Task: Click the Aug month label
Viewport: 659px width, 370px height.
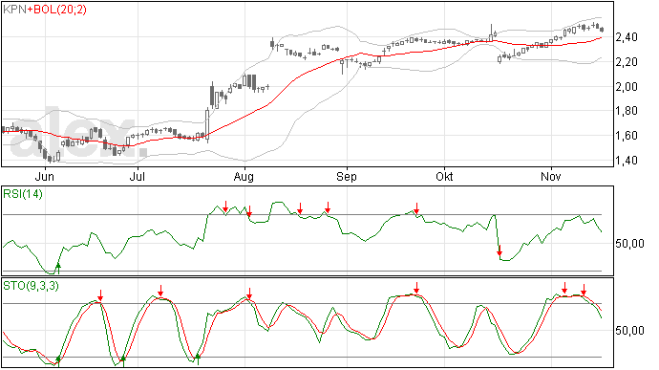Action: [x=244, y=176]
